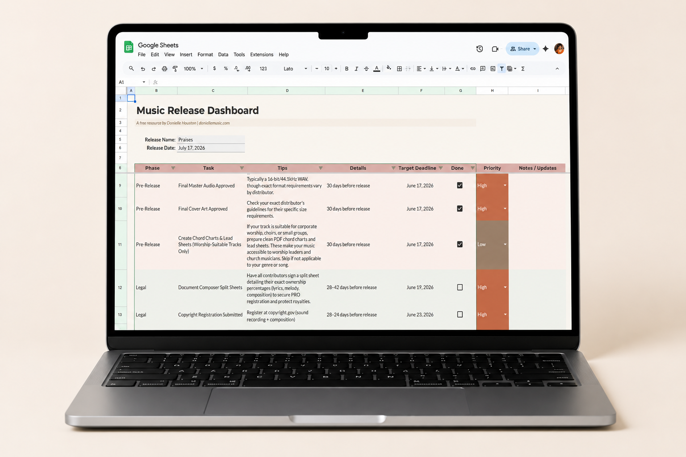This screenshot has width=686, height=457.
Task: Select the Release Date cell July 17, 2026
Action: pos(211,148)
